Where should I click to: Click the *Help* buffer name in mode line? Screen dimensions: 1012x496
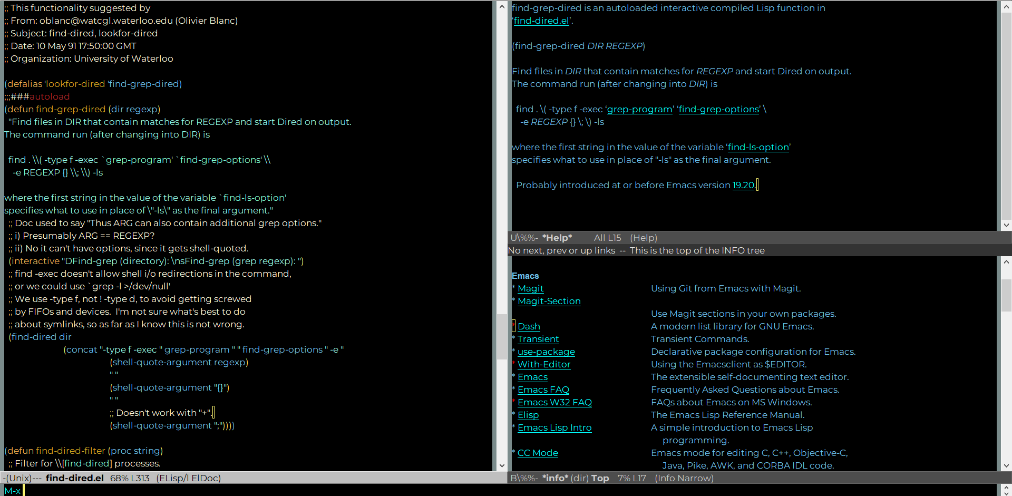click(x=557, y=238)
